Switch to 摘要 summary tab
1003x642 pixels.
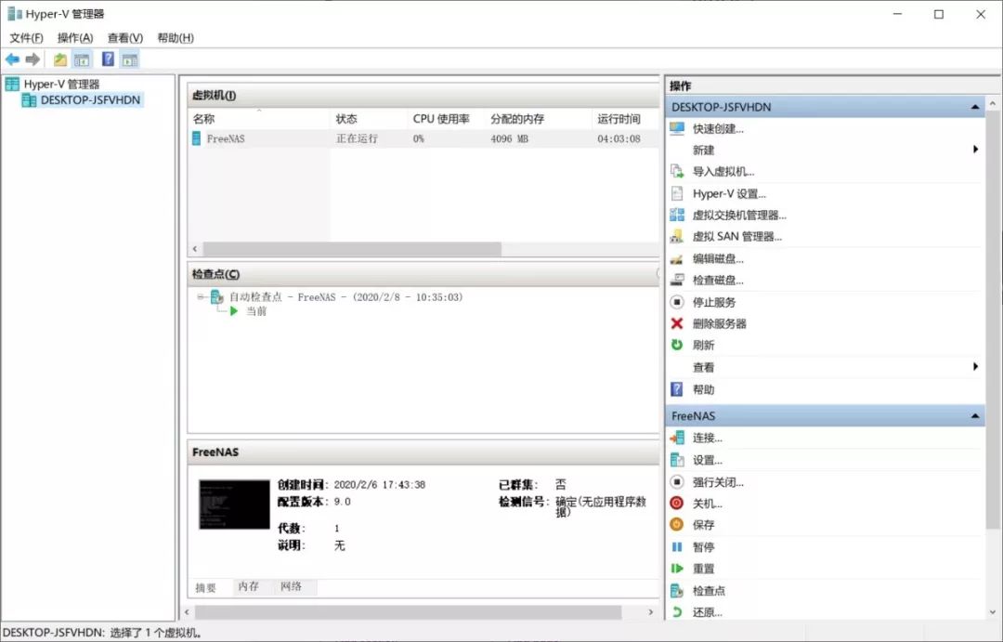coord(206,587)
